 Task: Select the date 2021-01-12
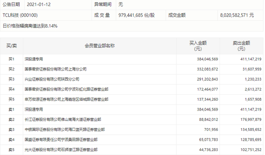tap(39, 5)
